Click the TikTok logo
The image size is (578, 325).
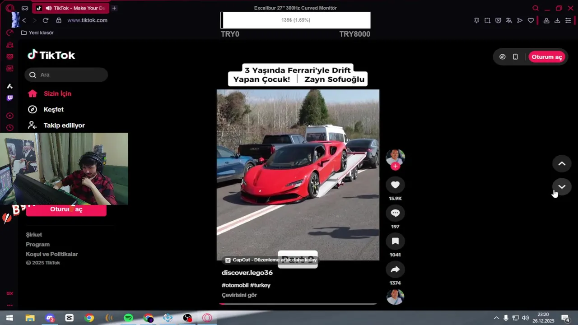[51, 55]
